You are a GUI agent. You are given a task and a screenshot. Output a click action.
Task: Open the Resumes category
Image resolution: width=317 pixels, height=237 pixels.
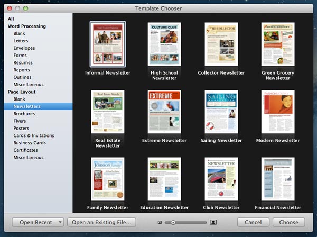click(x=23, y=62)
